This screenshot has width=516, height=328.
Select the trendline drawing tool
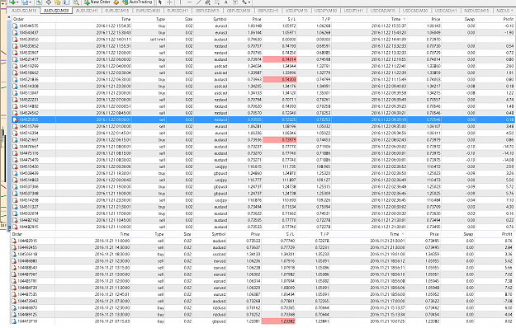198,2
